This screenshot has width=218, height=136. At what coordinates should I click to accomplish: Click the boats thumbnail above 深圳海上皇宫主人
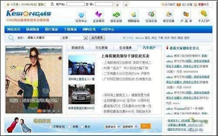tap(81, 65)
